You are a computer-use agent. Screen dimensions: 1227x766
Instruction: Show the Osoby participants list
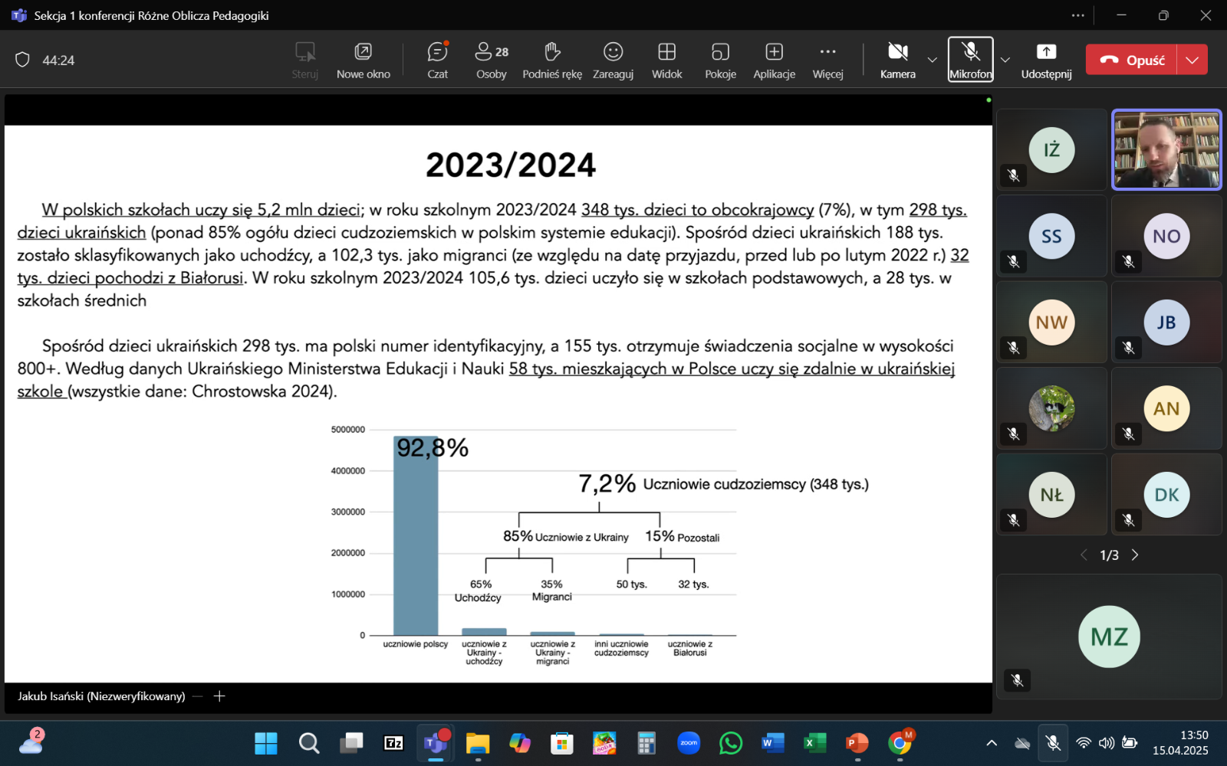click(491, 60)
